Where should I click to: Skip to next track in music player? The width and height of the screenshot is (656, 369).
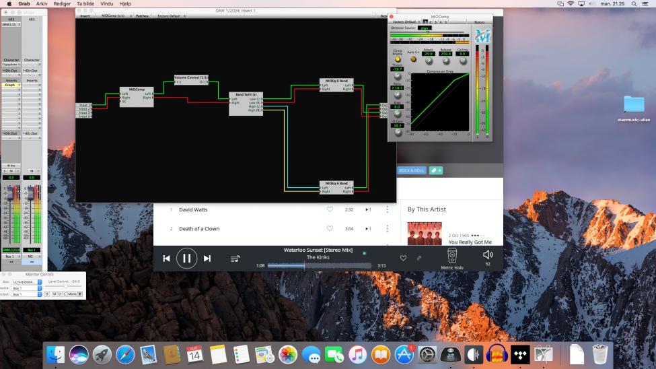[x=207, y=259]
